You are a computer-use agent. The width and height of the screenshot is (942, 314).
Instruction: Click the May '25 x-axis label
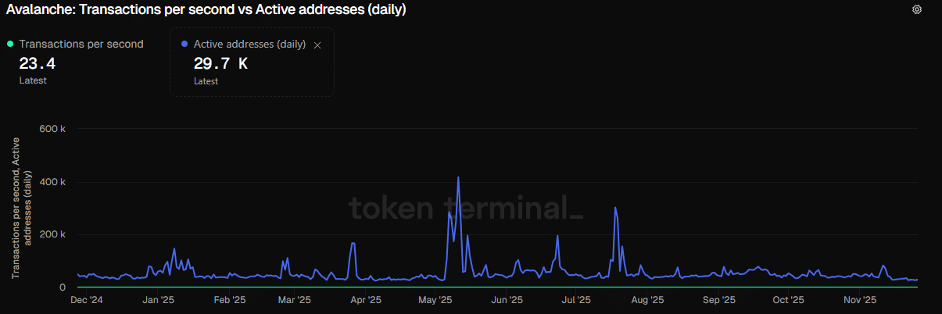pyautogui.click(x=436, y=300)
